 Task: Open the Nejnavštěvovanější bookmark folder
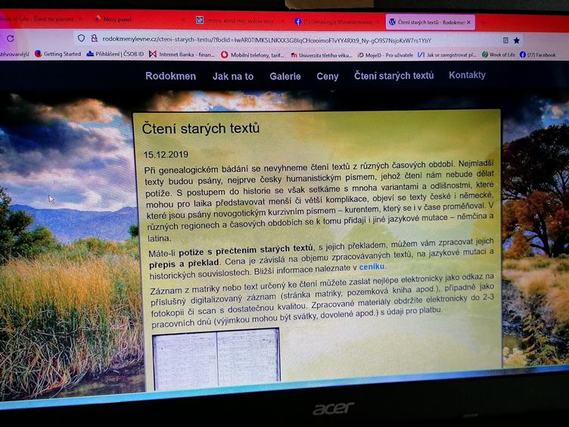[x=14, y=54]
